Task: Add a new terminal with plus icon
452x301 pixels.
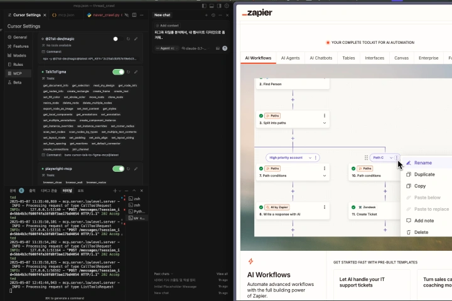Action: tap(115, 191)
